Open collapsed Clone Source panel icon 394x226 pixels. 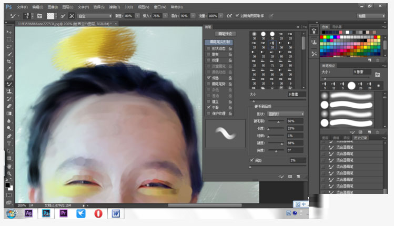[314, 42]
